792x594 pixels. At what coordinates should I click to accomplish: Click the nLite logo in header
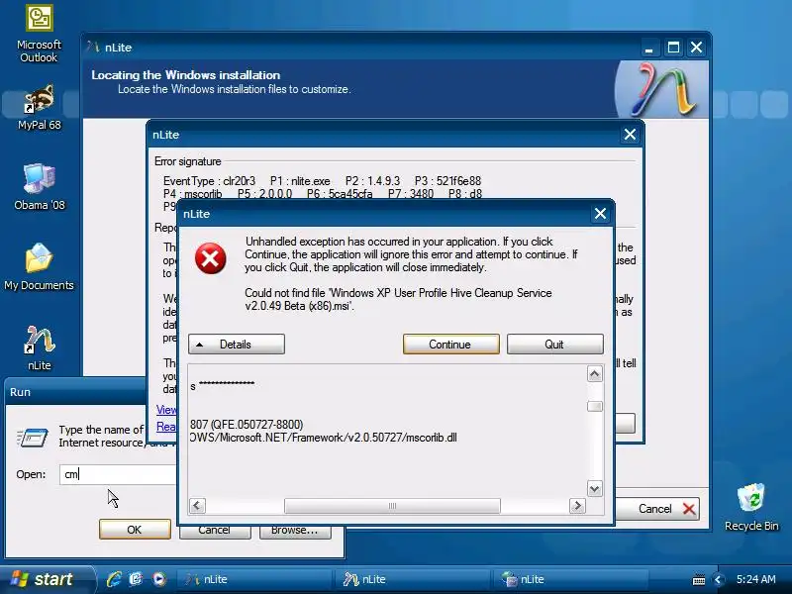[662, 89]
